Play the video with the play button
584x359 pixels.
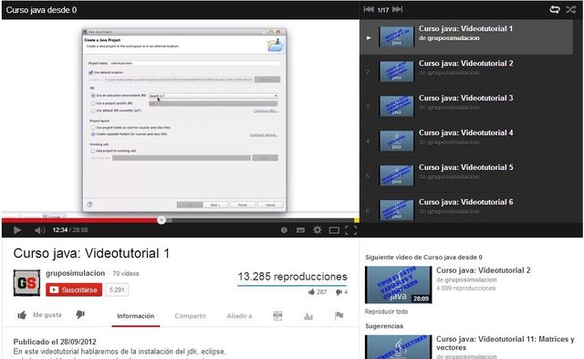17,230
